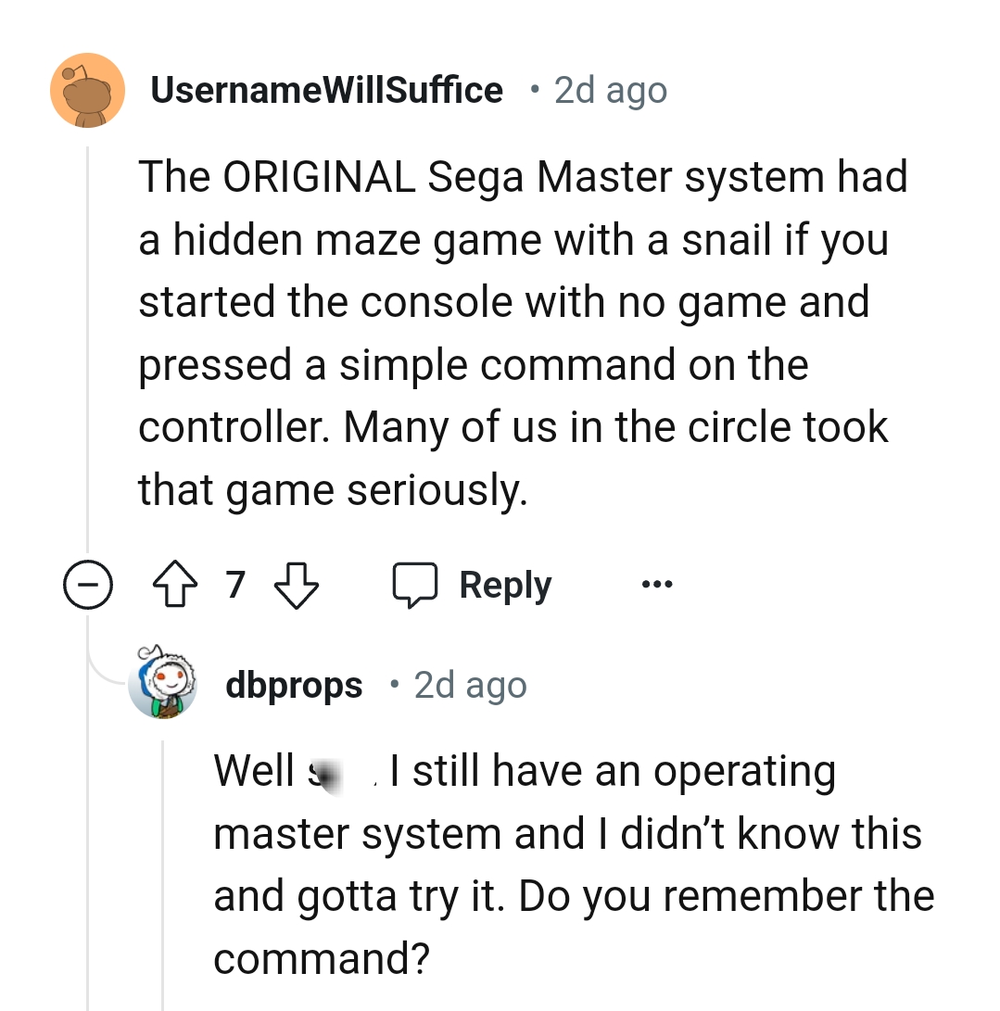The height and width of the screenshot is (1011, 1000).
Task: Collapse UsernameWillSuffice's comment thread
Action: (88, 584)
